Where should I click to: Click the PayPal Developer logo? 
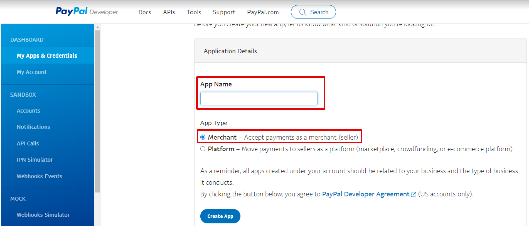point(87,12)
